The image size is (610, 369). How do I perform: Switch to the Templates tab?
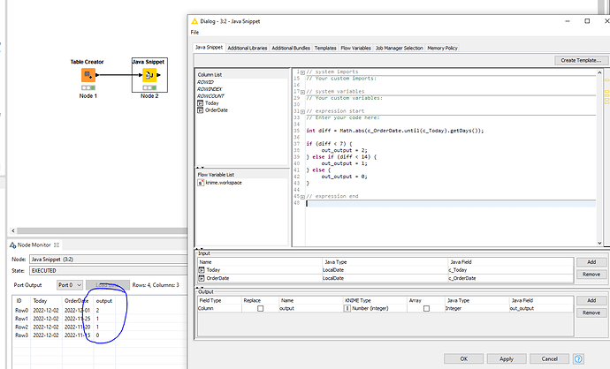coord(325,49)
